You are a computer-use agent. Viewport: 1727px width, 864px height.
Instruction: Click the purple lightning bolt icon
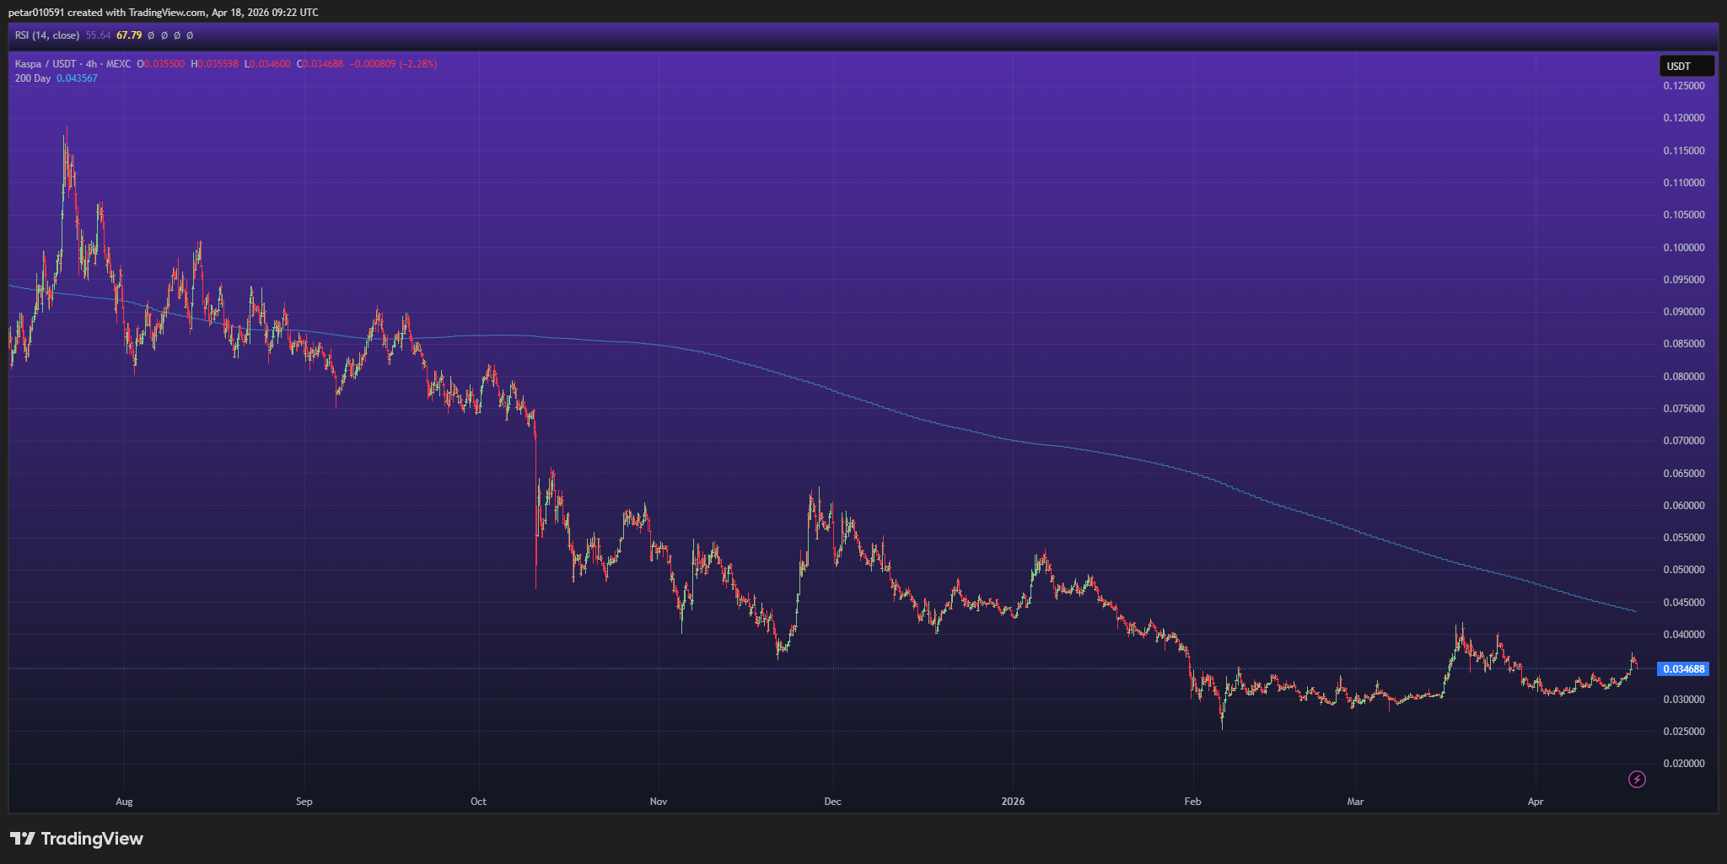click(1636, 780)
